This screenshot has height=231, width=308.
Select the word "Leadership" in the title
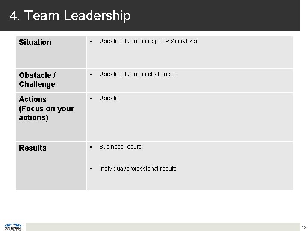[x=97, y=16]
